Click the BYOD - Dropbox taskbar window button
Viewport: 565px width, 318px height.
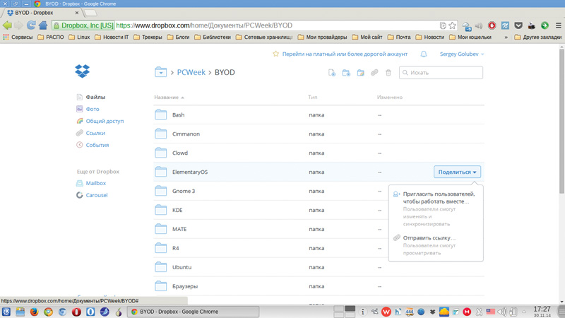click(193, 312)
